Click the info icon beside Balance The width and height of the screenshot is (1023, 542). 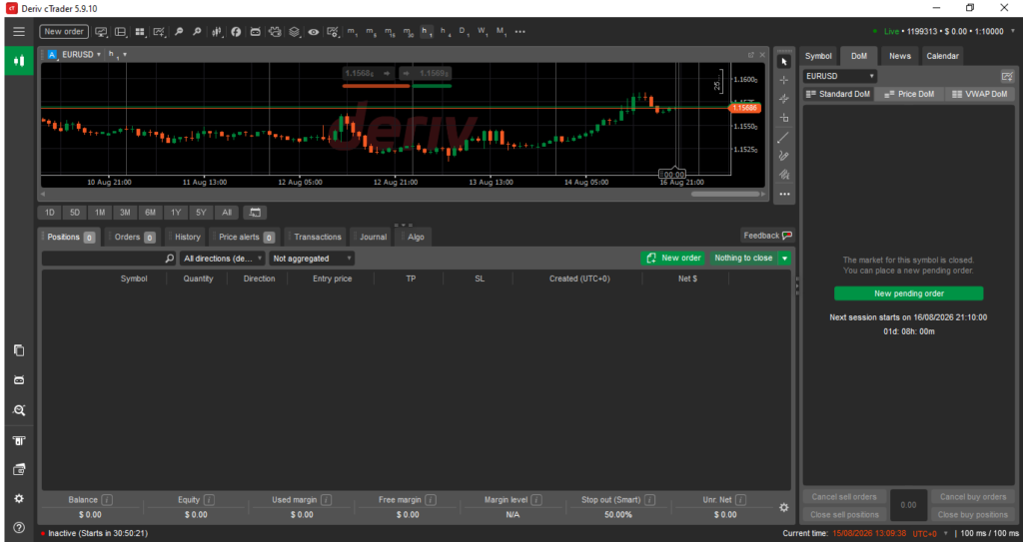point(107,500)
